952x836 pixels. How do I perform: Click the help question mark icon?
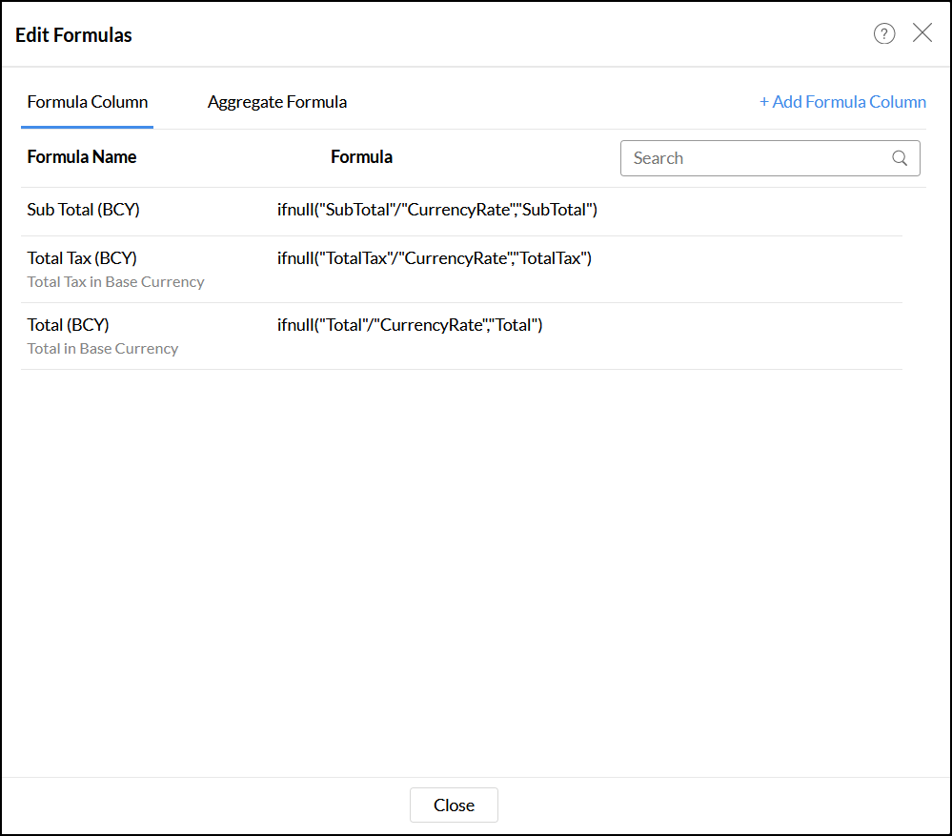(x=884, y=34)
